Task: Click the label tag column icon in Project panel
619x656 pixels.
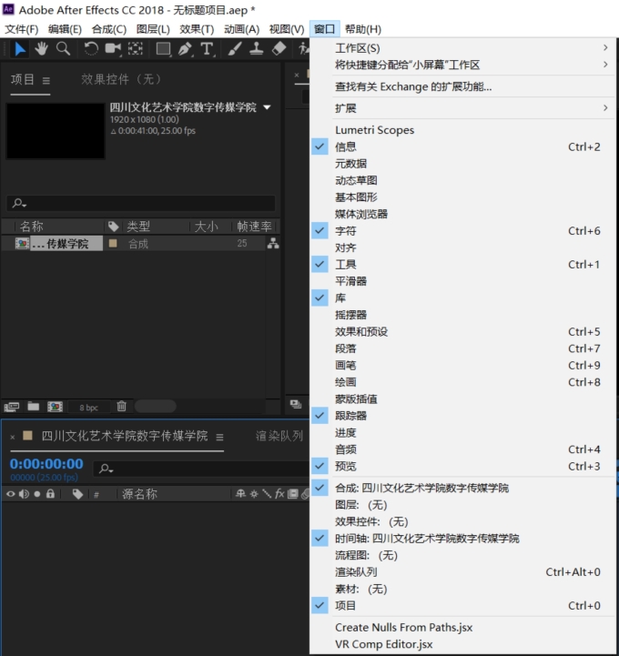Action: pyautogui.click(x=114, y=227)
